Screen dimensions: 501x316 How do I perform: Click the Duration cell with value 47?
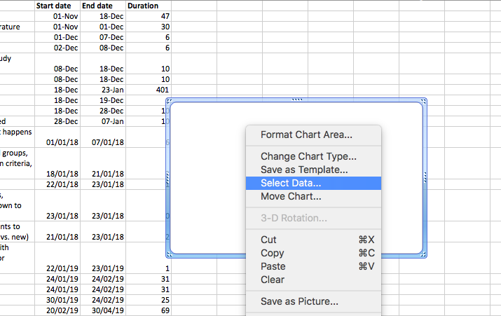click(149, 15)
